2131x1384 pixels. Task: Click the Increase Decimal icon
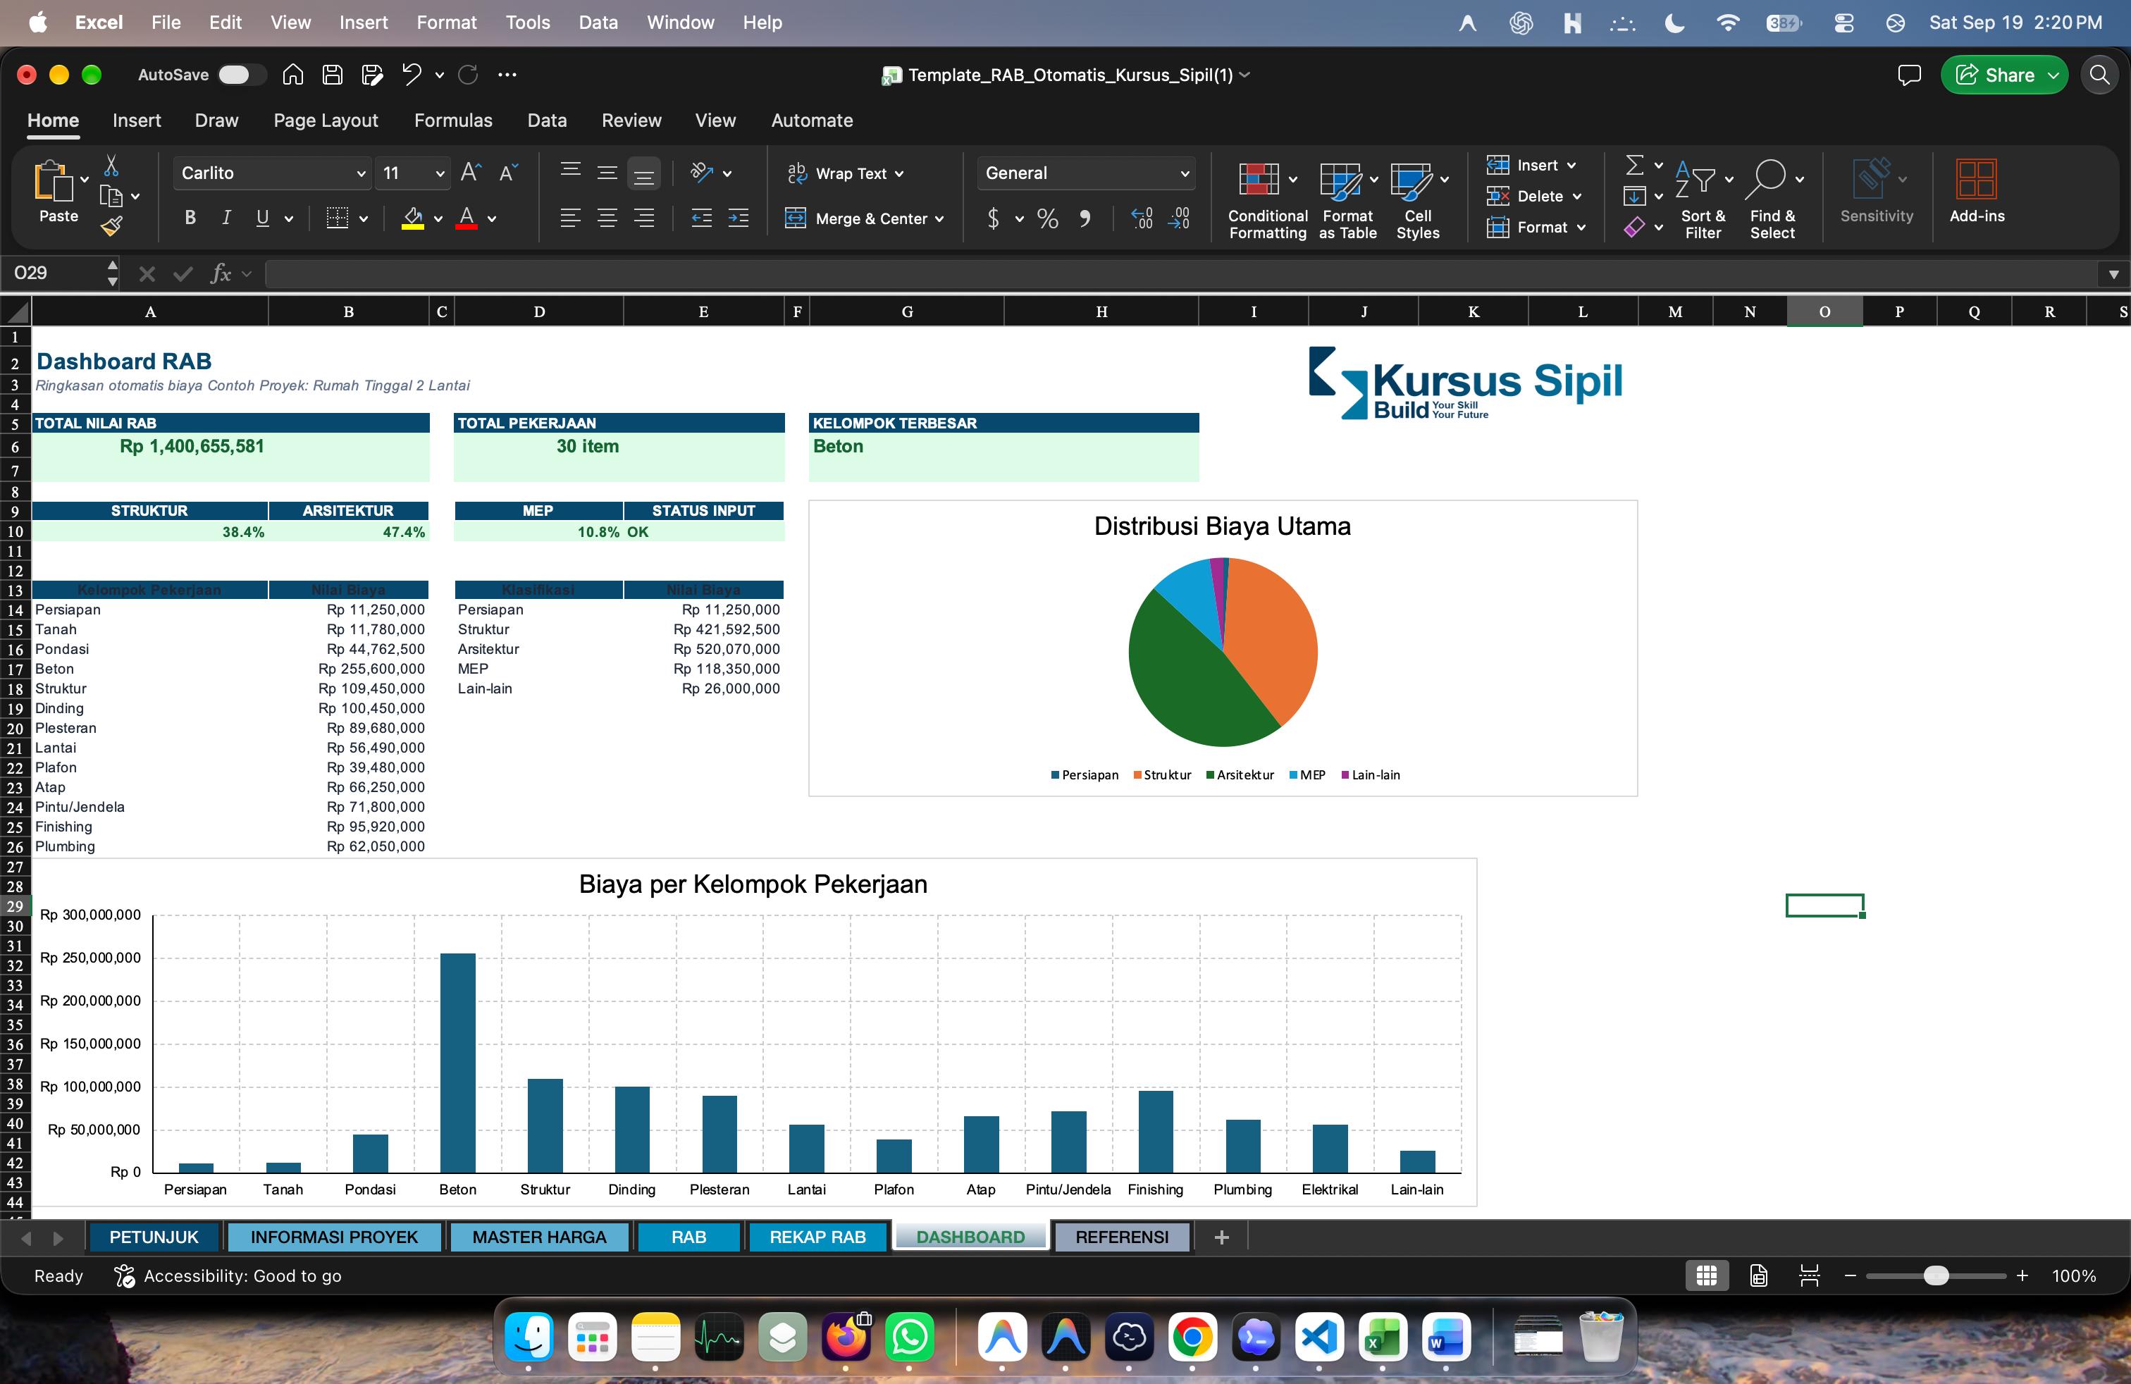1142,218
